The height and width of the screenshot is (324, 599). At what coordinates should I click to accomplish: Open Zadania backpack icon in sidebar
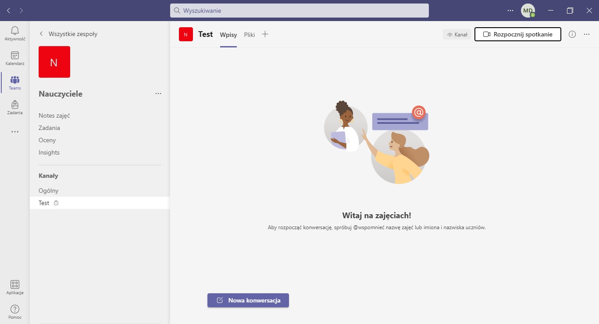(14, 105)
